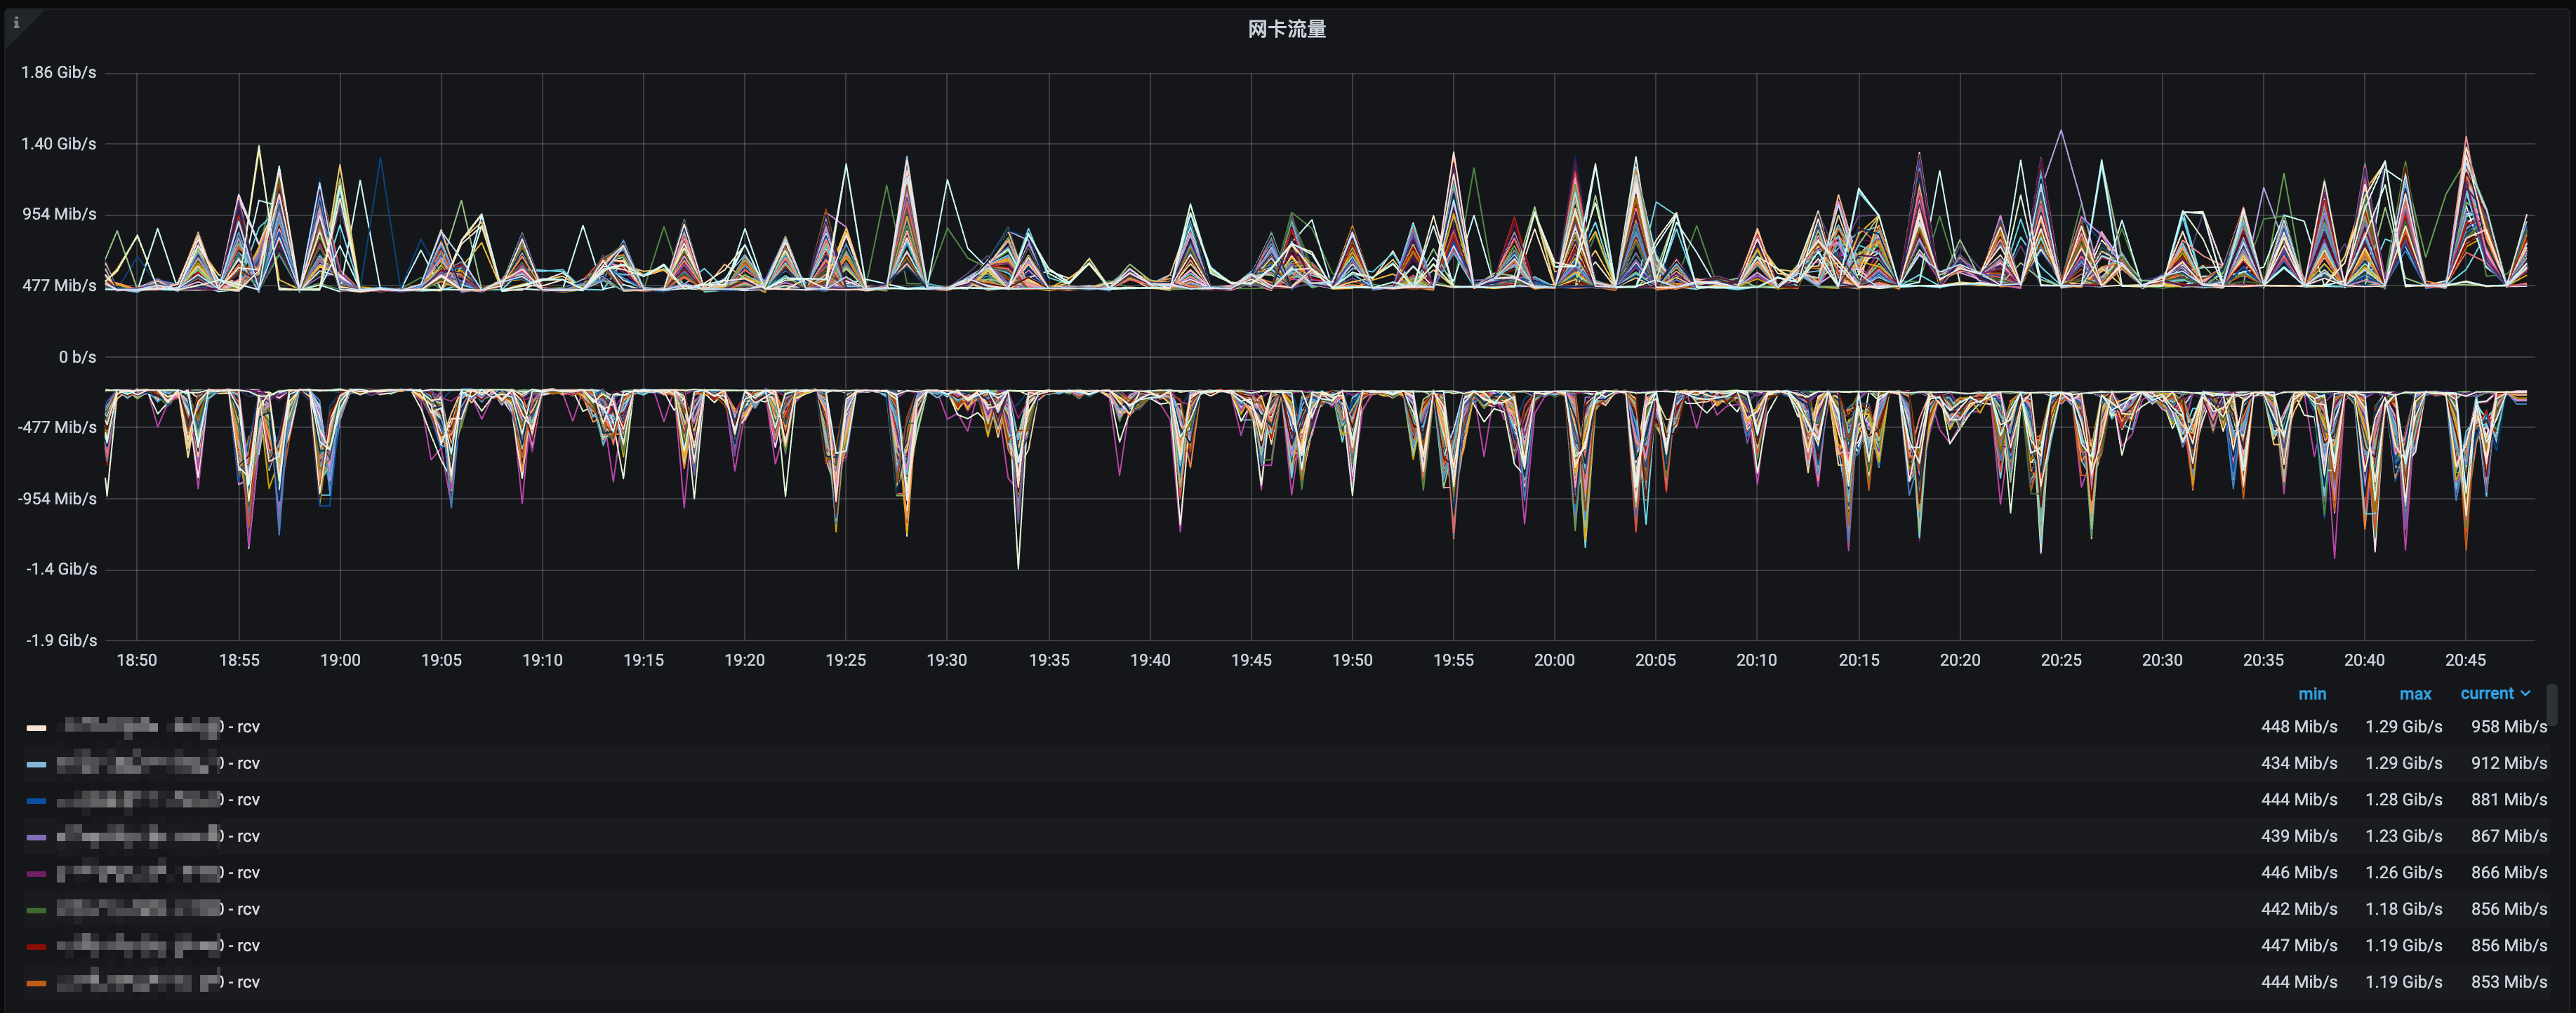This screenshot has width=2576, height=1013.
Task: Click the 19:00 time axis label
Action: [x=340, y=660]
